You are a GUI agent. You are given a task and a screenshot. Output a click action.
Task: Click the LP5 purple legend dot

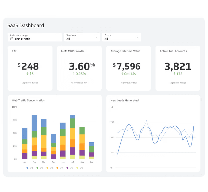[67, 168]
